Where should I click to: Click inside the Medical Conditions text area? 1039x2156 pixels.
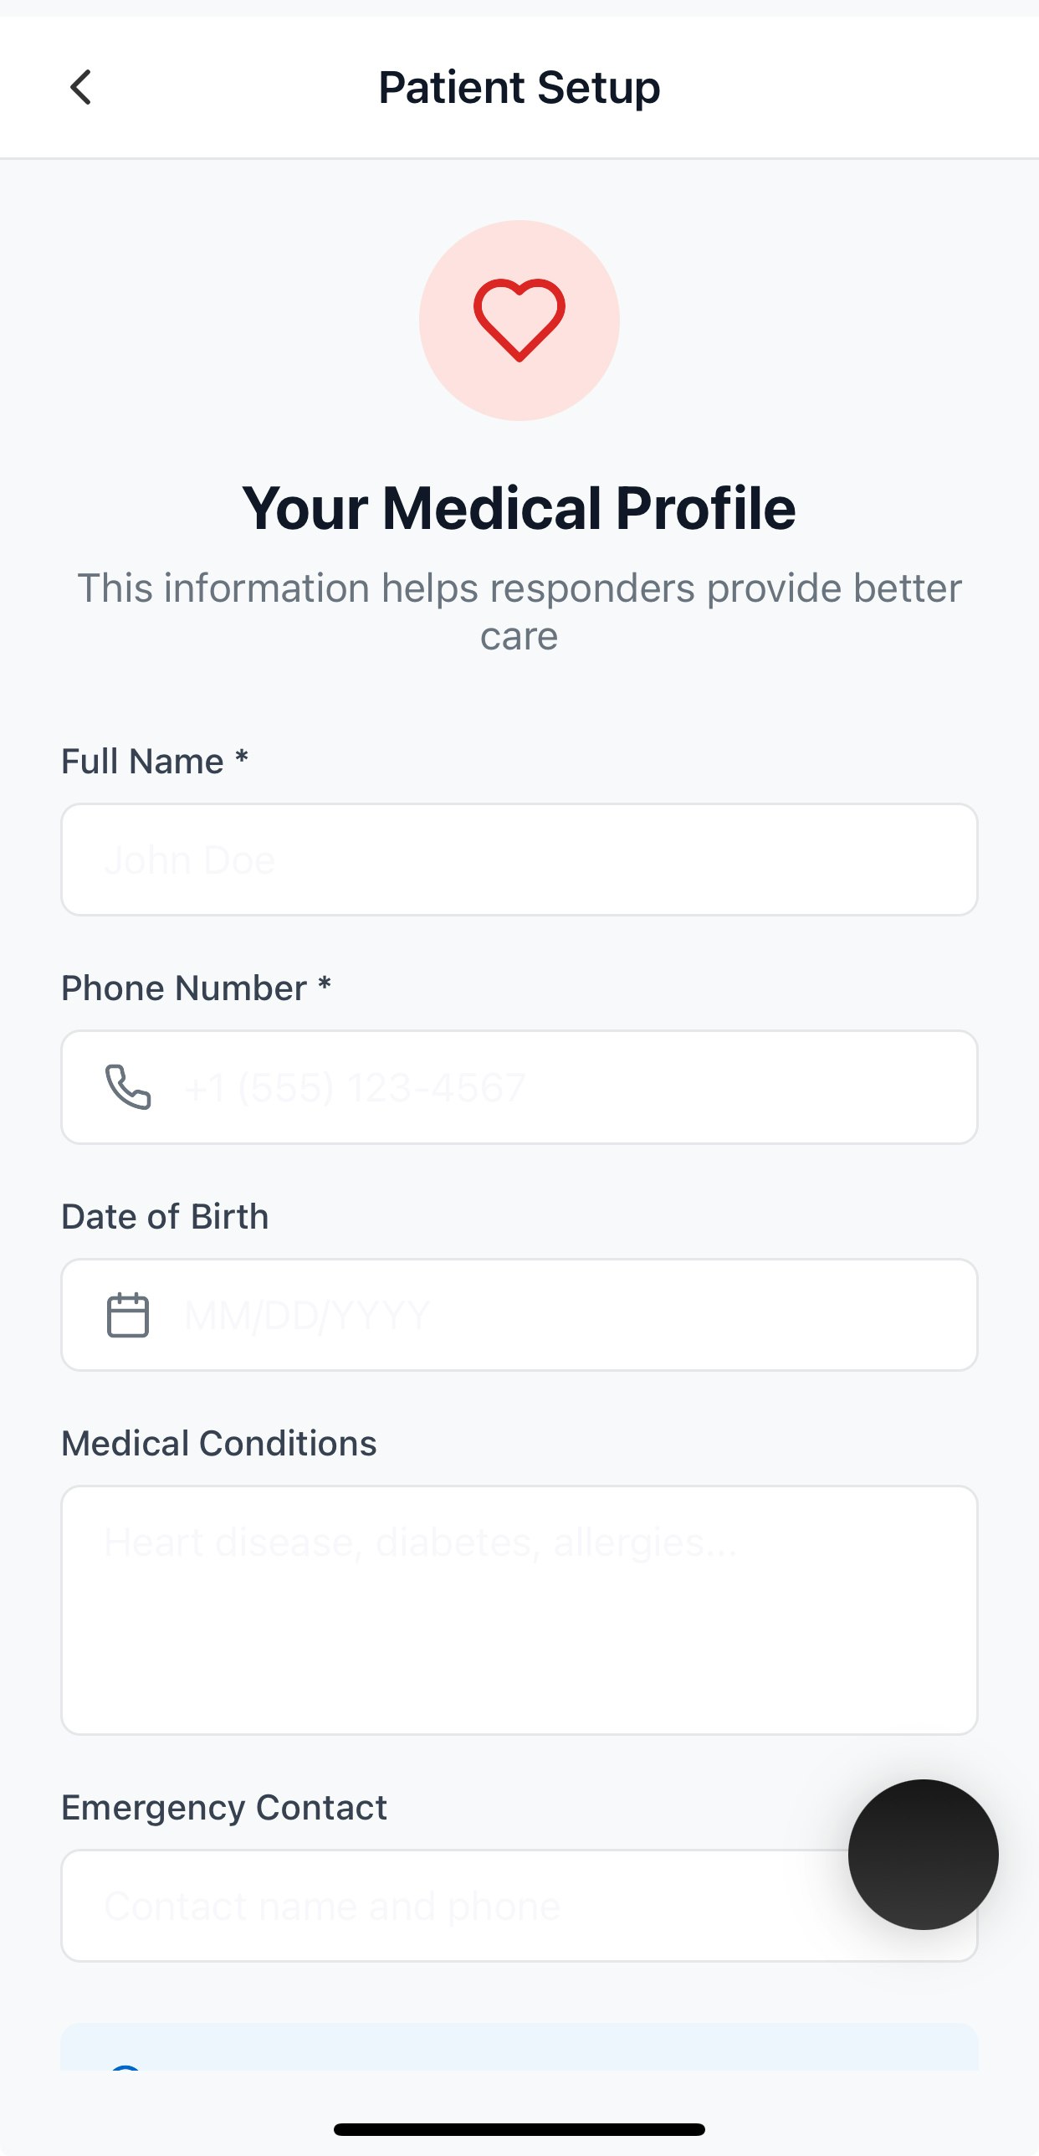[519, 1610]
